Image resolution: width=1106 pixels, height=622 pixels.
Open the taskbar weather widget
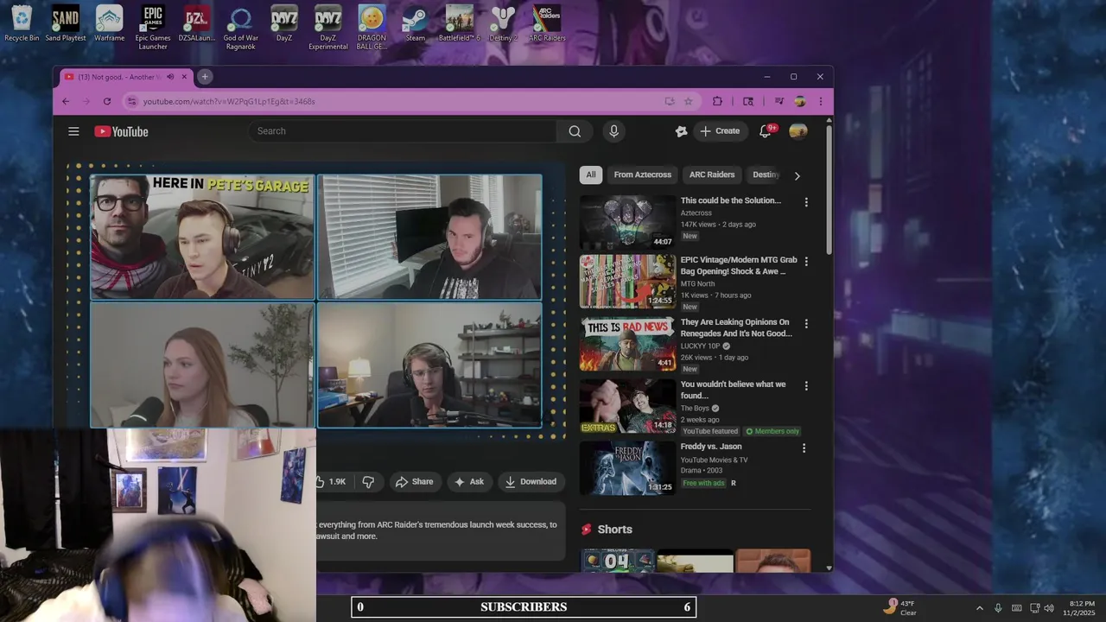(900, 607)
